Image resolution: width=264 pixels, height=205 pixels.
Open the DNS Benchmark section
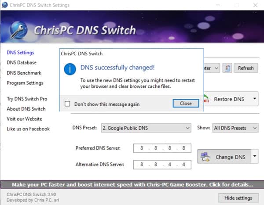(24, 73)
